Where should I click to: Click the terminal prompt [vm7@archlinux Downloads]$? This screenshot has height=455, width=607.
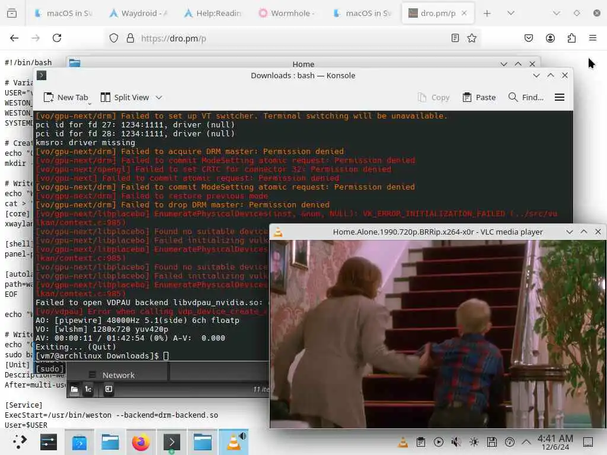pos(97,356)
